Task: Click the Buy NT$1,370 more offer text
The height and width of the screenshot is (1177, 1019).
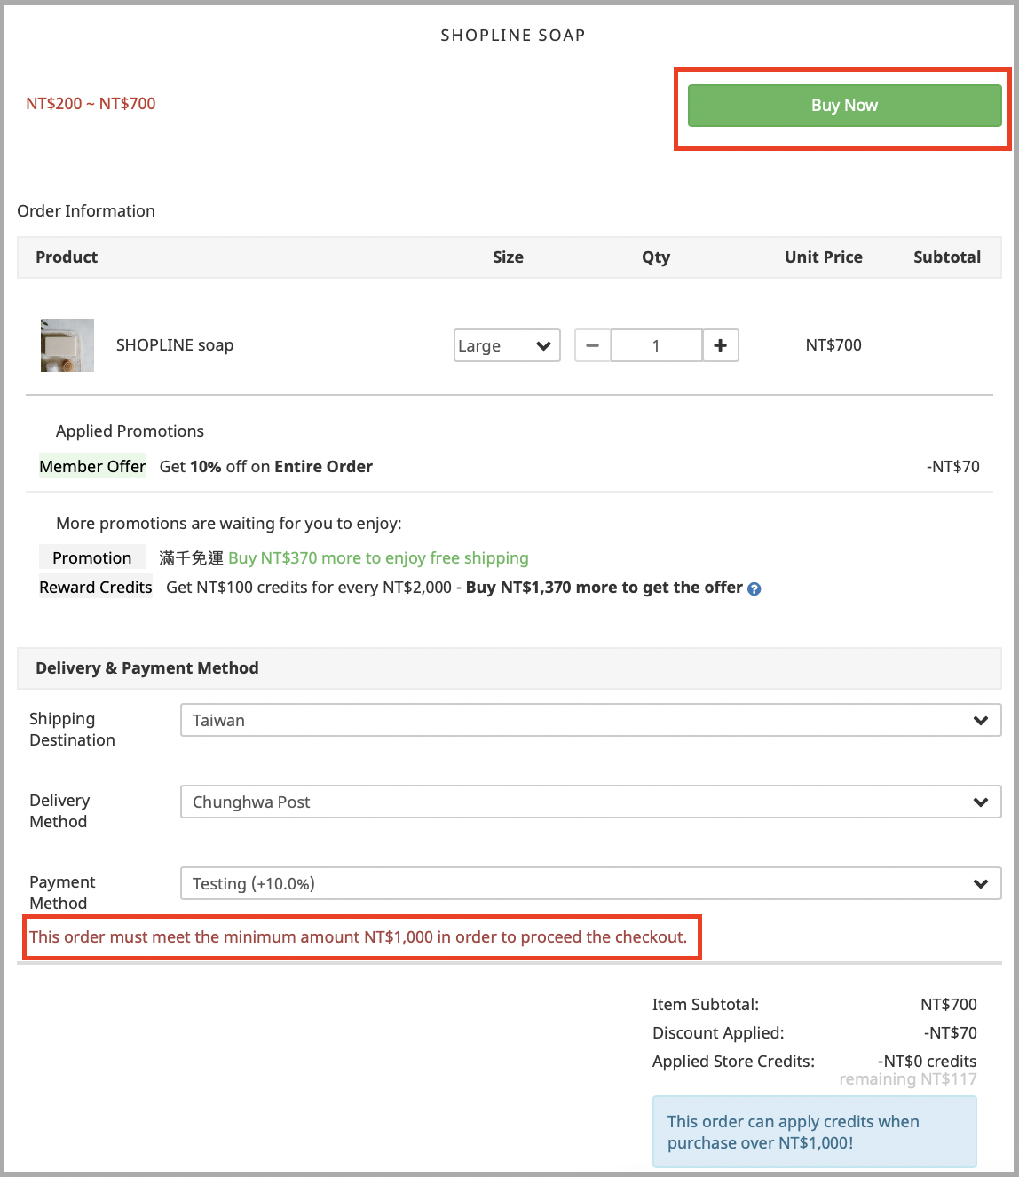Action: [604, 587]
